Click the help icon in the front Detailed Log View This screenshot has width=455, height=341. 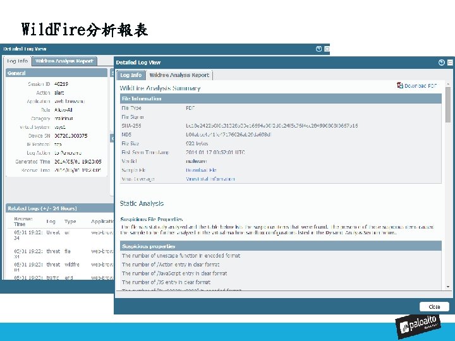tap(441, 63)
